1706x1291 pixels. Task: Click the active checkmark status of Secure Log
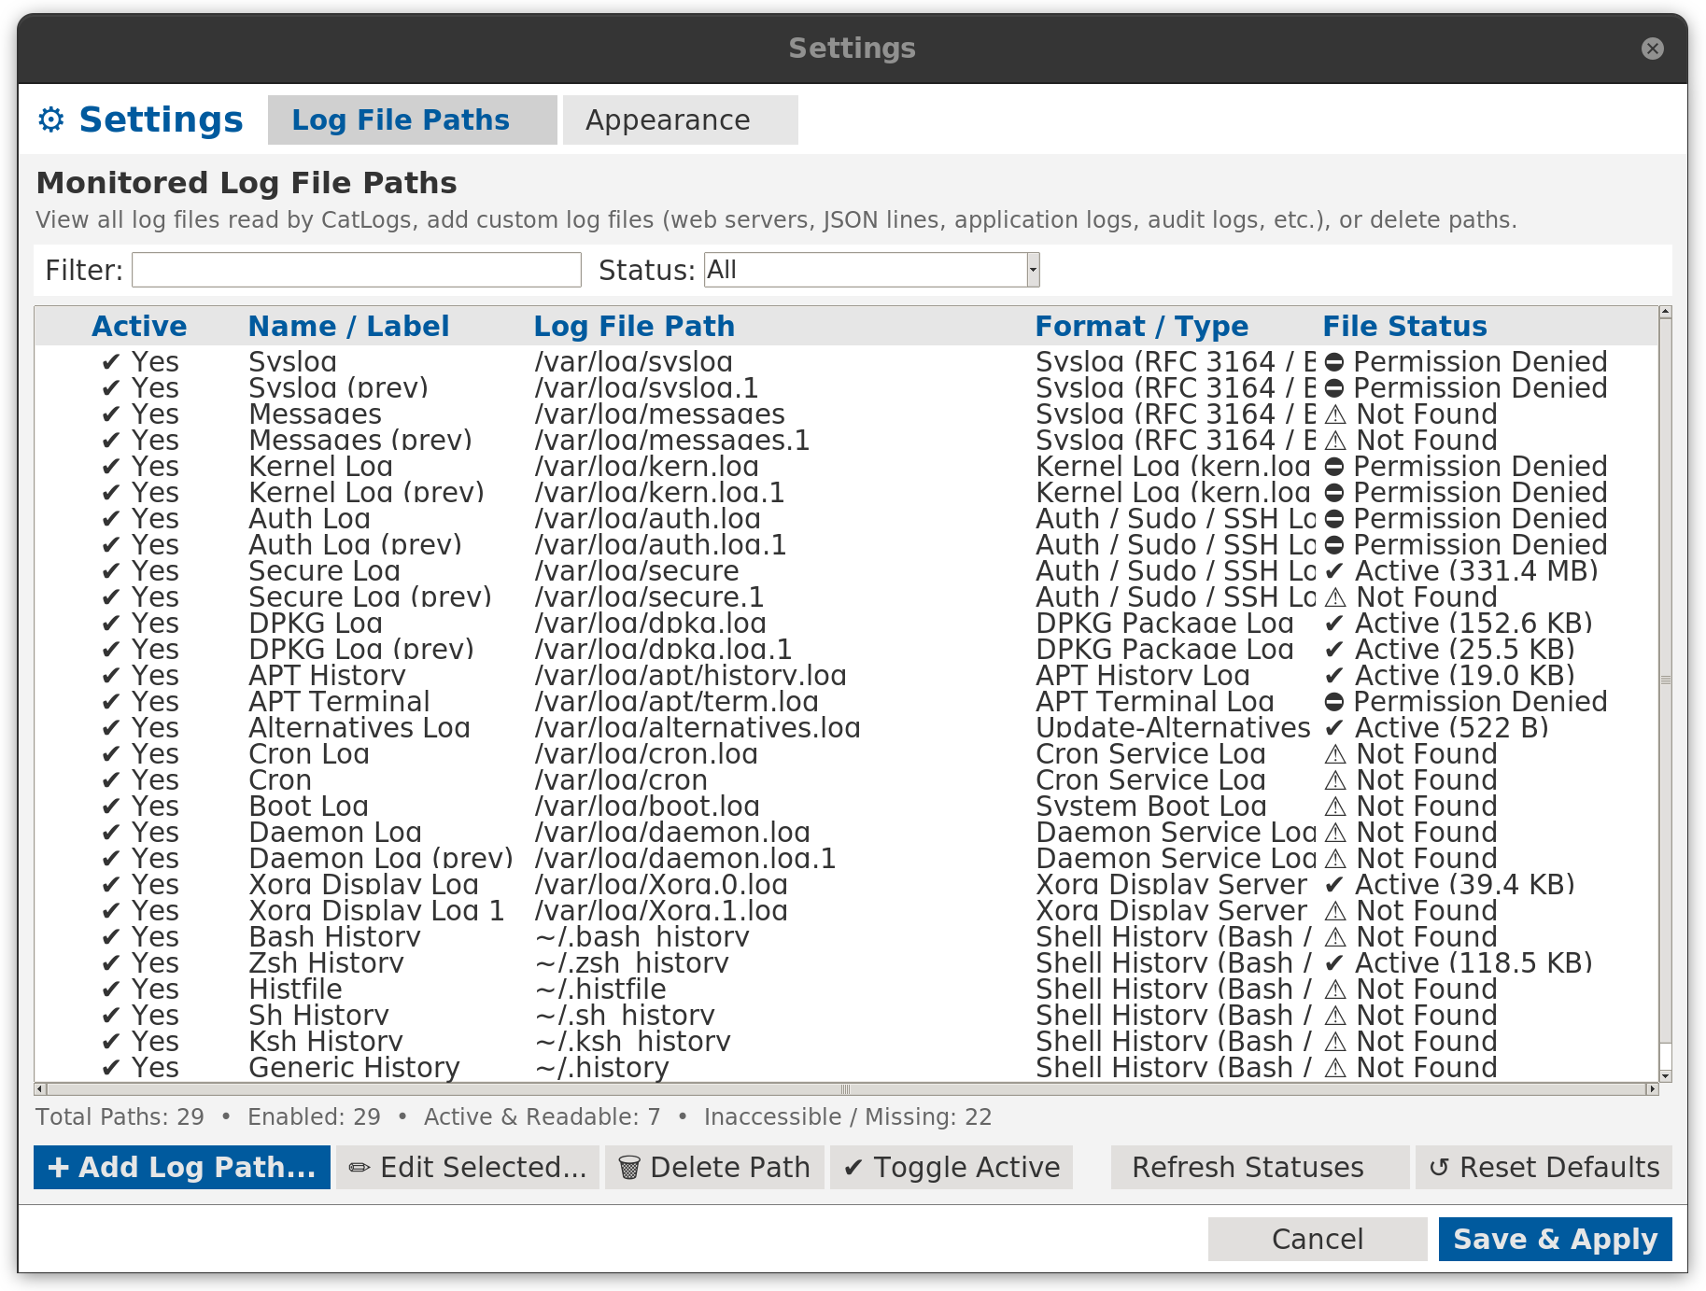(1334, 571)
